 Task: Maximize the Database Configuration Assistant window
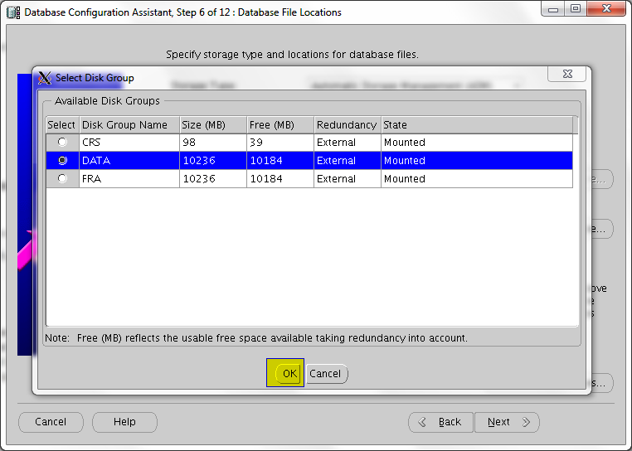coord(576,11)
